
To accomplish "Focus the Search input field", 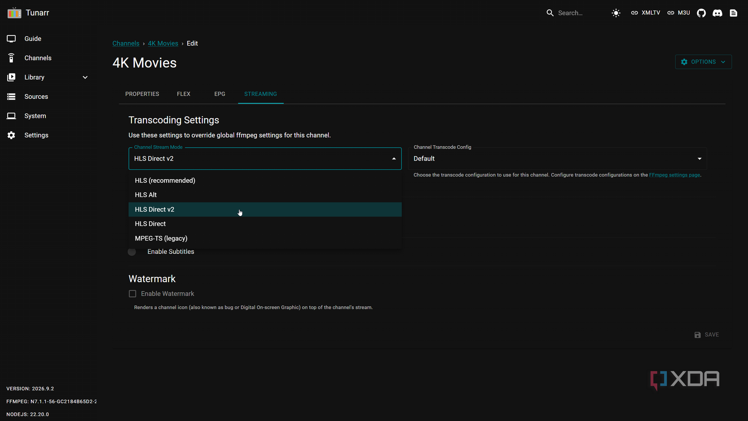I will coord(578,13).
